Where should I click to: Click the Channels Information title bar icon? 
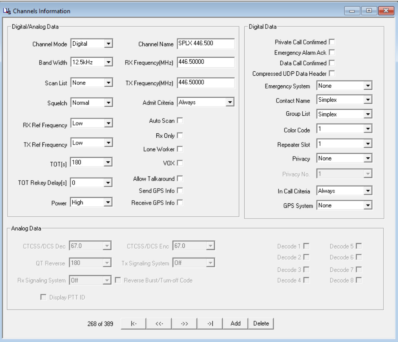(x=8, y=11)
